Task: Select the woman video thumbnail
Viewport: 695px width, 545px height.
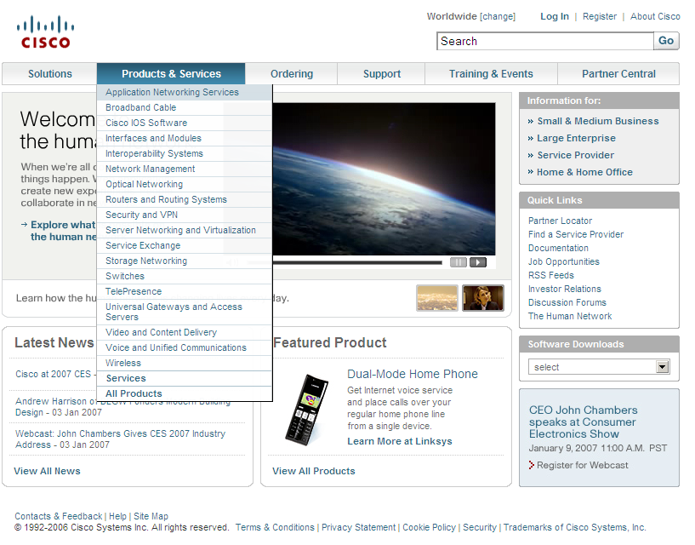Action: click(x=483, y=298)
